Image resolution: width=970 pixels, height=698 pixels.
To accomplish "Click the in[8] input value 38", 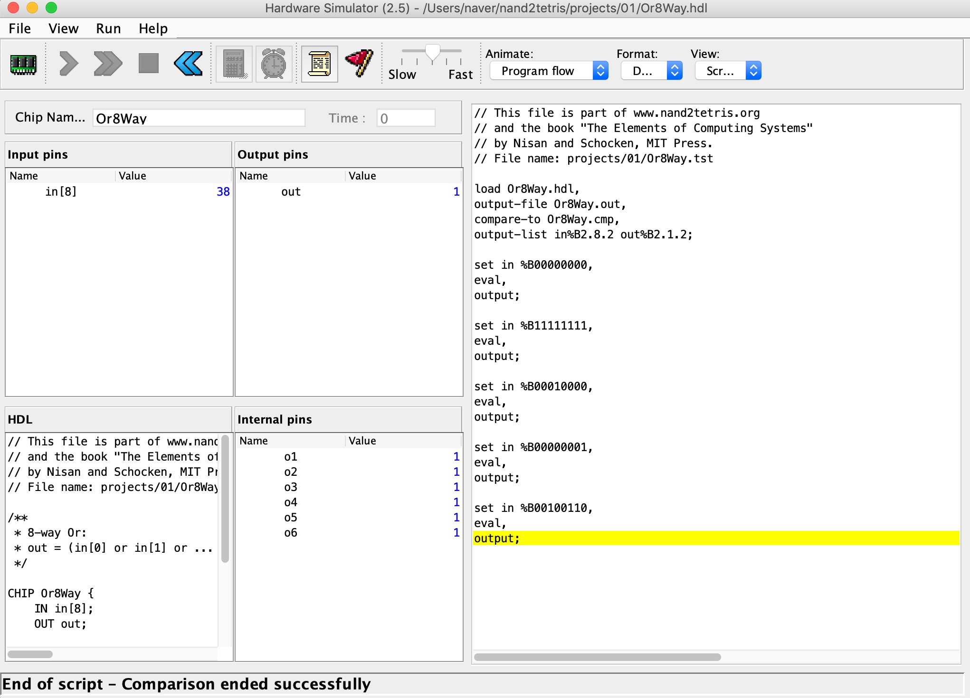I will pos(223,191).
